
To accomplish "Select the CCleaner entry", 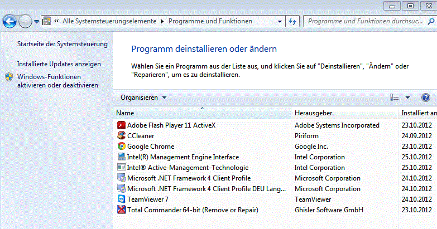I will pos(141,136).
